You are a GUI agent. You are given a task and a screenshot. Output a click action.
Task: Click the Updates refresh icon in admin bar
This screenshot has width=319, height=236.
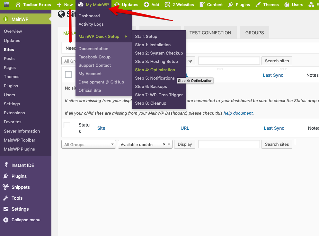(117, 4)
